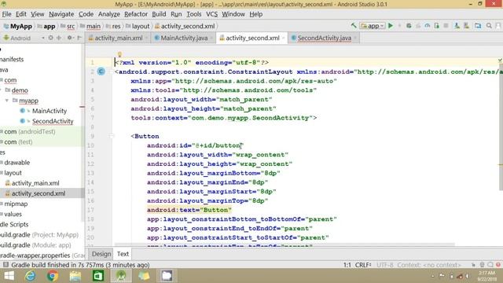Screen dimensions: 503x283
Task: Select activity_second.xml in the project tree
Action: [39, 193]
